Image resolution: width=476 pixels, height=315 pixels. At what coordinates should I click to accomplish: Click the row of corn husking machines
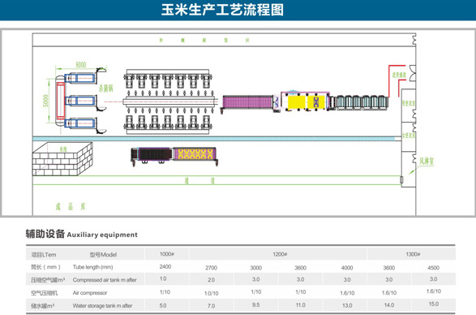pyautogui.click(x=361, y=102)
